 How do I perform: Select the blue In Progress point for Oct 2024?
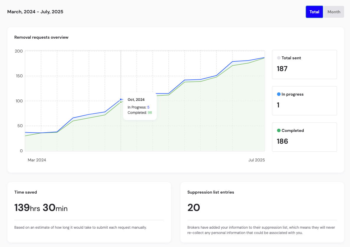pos(121,99)
